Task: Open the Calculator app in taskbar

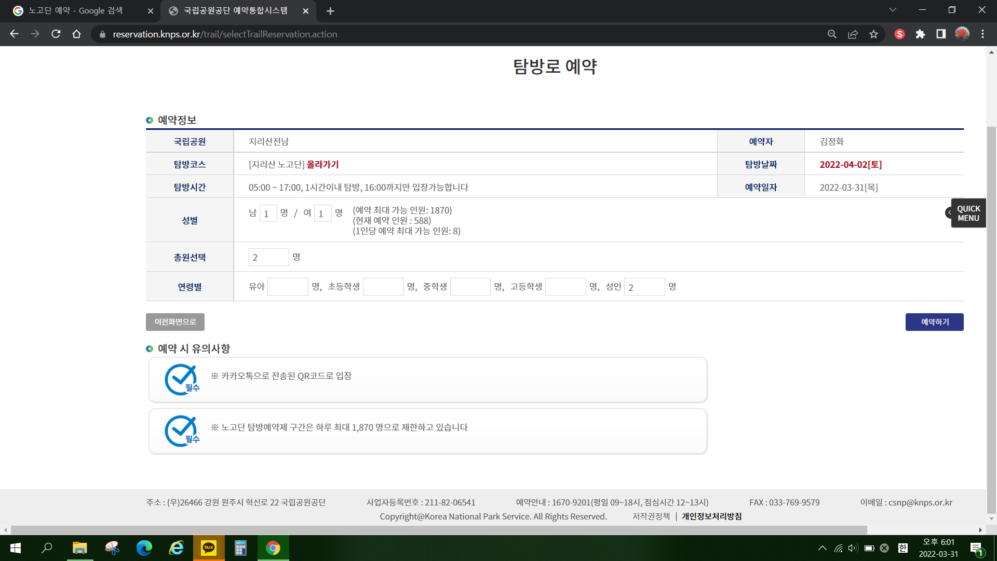Action: point(240,548)
